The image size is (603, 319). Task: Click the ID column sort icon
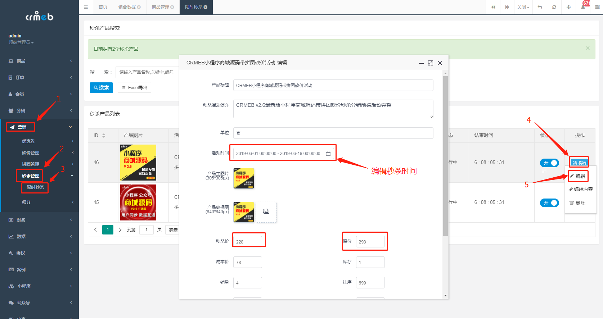pyautogui.click(x=104, y=135)
